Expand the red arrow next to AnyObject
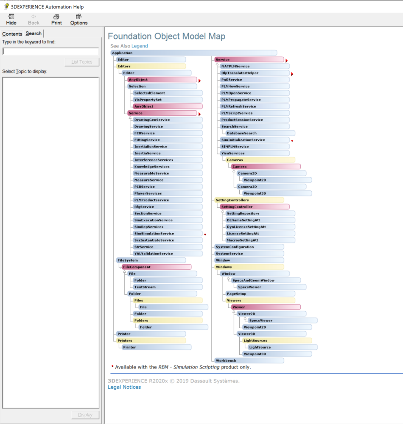Screen dimensions: 403x424 [x=199, y=80]
